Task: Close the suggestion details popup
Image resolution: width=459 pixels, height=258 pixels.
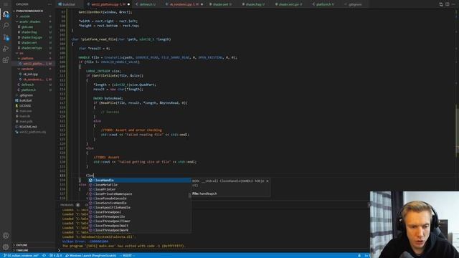Action: [x=268, y=181]
